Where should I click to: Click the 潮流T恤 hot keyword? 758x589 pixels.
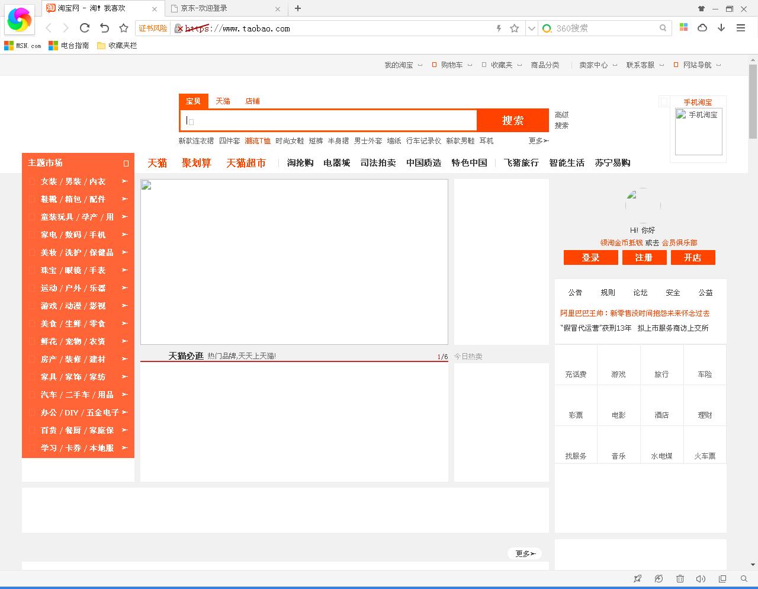258,141
